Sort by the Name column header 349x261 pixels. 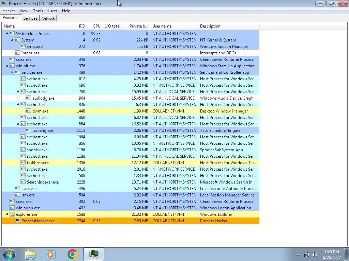[36, 26]
